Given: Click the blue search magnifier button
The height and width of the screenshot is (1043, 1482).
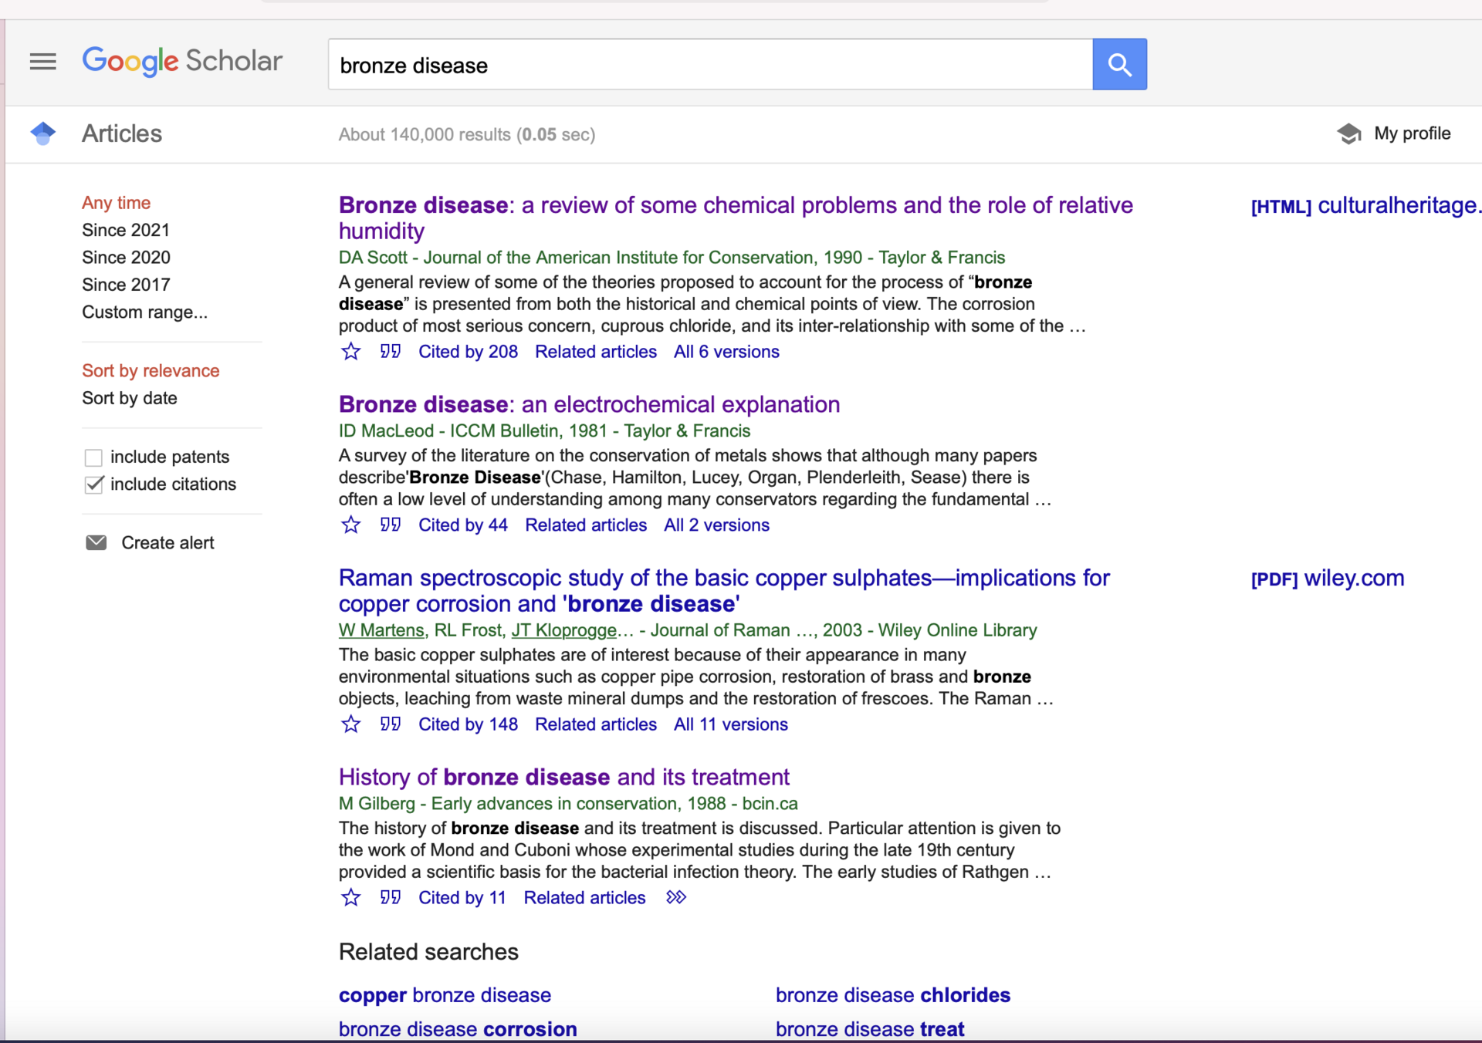Looking at the screenshot, I should 1118,65.
